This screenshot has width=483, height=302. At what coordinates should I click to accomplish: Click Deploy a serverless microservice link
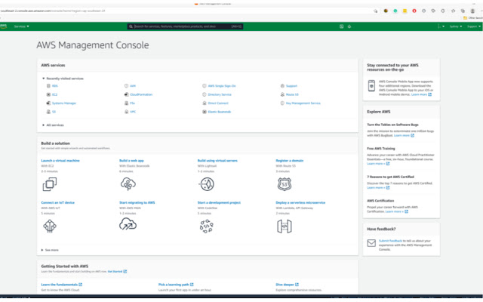(300, 203)
